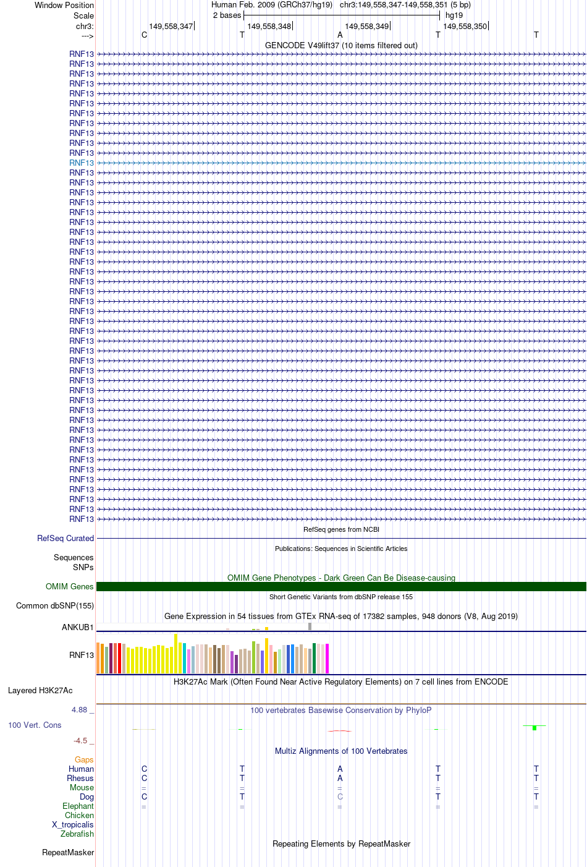Click position label 149,558,348
587x867 pixels.
269,27
